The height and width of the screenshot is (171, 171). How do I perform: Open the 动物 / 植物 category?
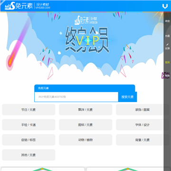(85, 140)
